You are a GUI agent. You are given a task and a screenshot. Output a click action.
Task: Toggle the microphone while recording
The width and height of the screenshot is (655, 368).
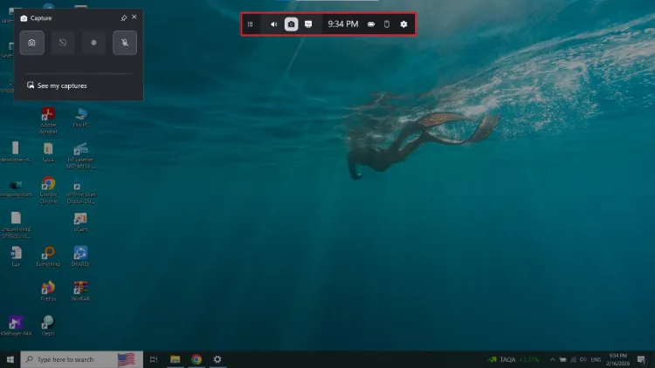pyautogui.click(x=125, y=43)
